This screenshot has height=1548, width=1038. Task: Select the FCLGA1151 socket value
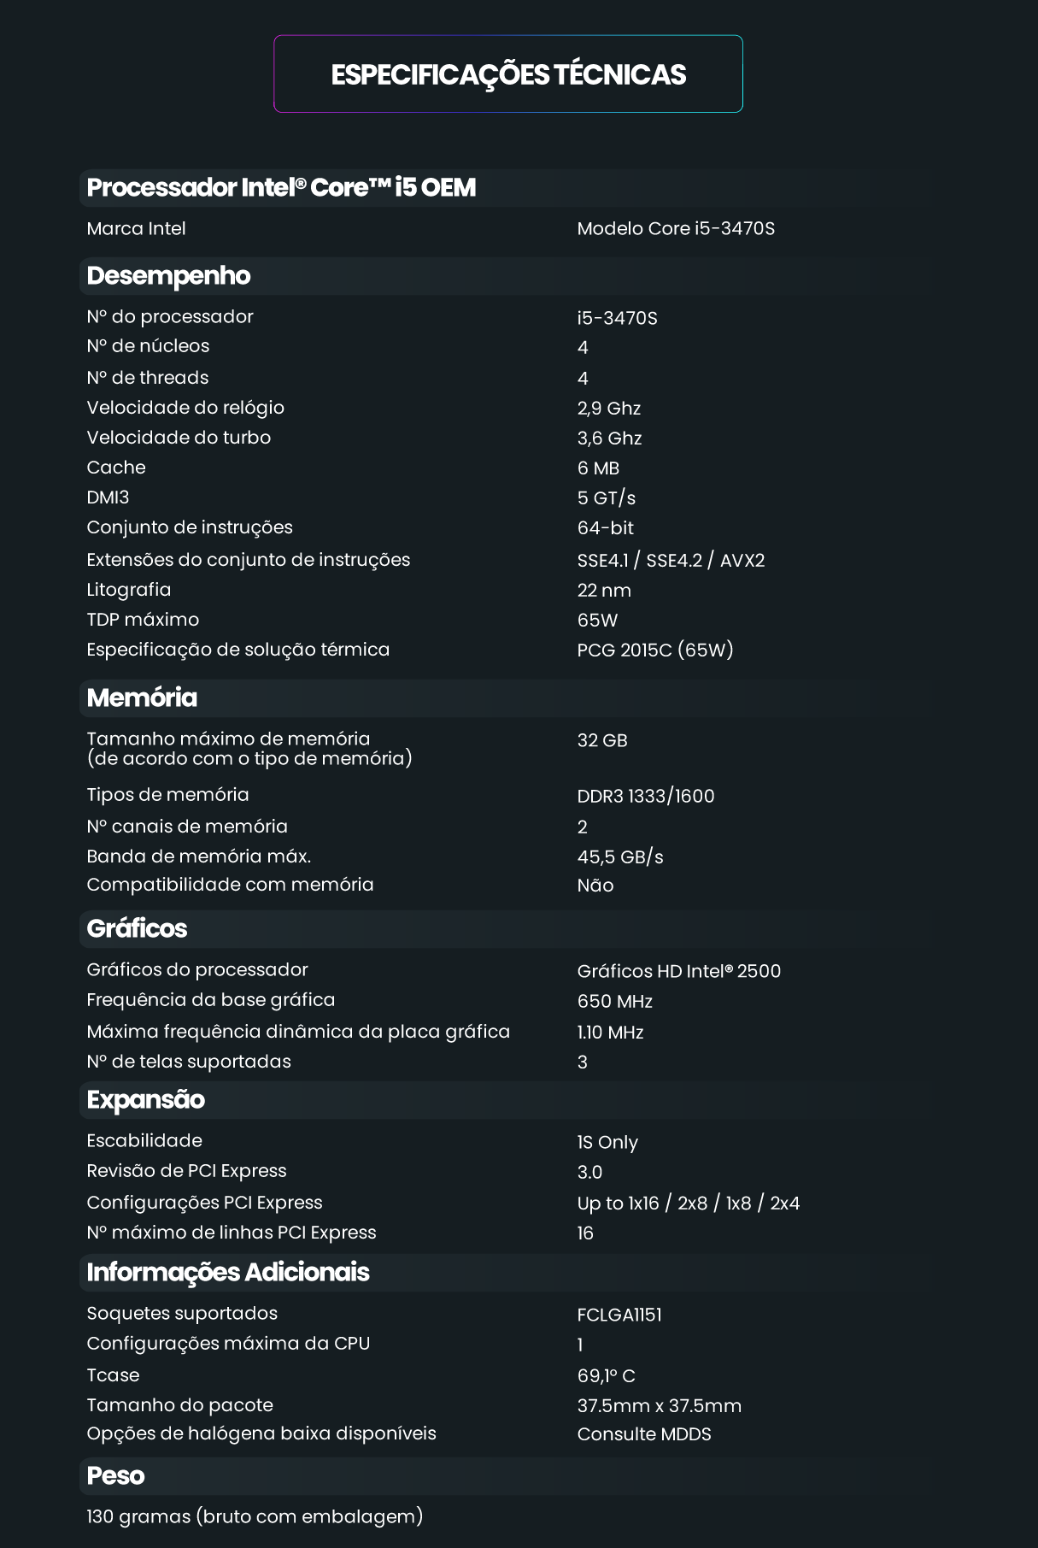point(619,1314)
